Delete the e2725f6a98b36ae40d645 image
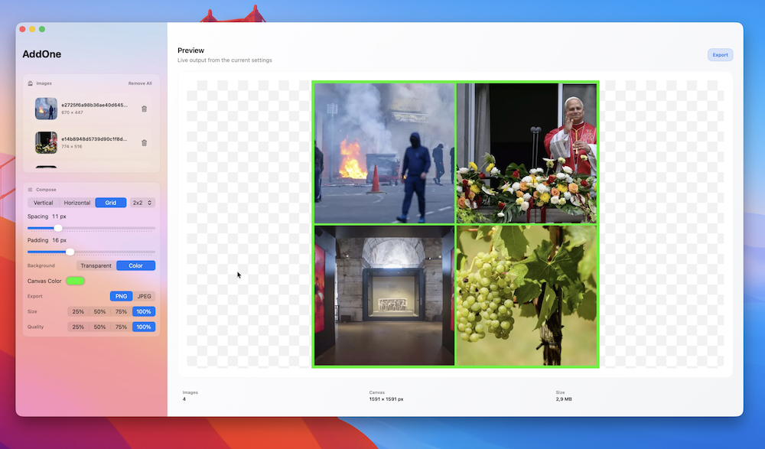This screenshot has width=765, height=449. (x=144, y=109)
